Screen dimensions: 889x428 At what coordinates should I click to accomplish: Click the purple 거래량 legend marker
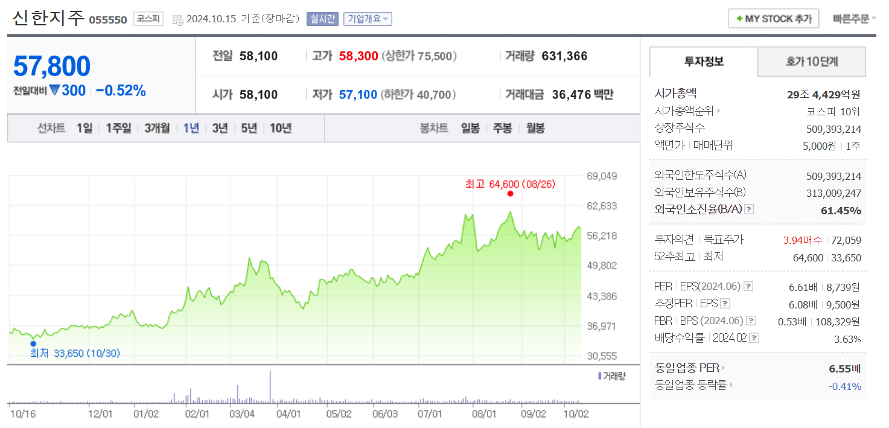coord(599,376)
